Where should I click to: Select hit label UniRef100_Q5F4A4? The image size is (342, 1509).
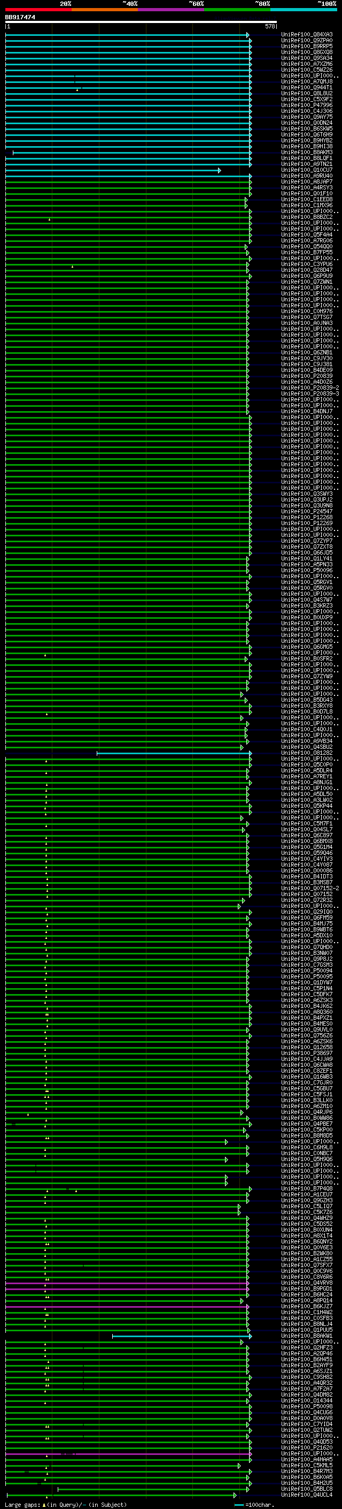307,235
